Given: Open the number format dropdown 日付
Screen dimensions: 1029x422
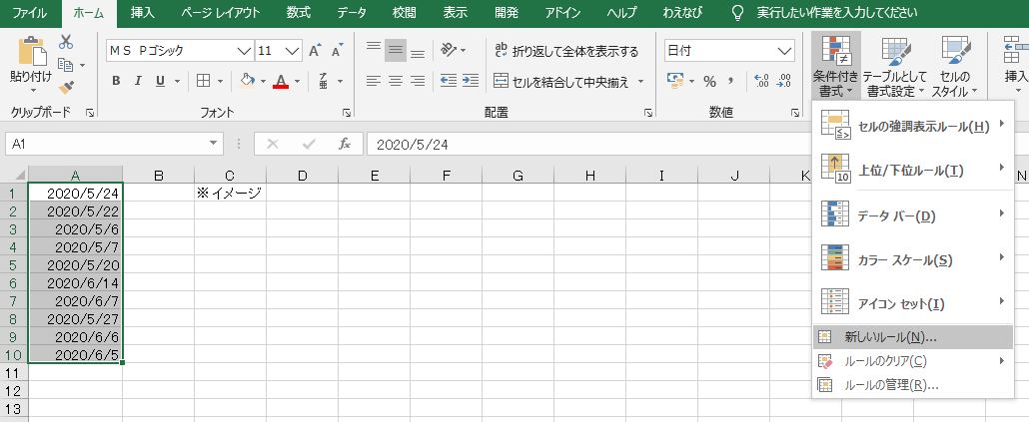Looking at the screenshot, I should (x=785, y=51).
